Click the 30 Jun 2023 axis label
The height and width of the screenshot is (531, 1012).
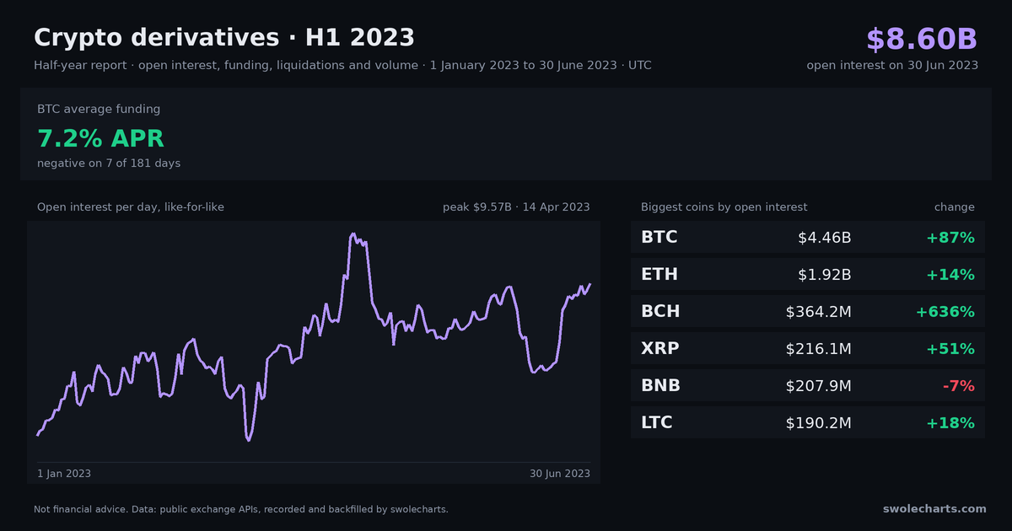pos(560,474)
